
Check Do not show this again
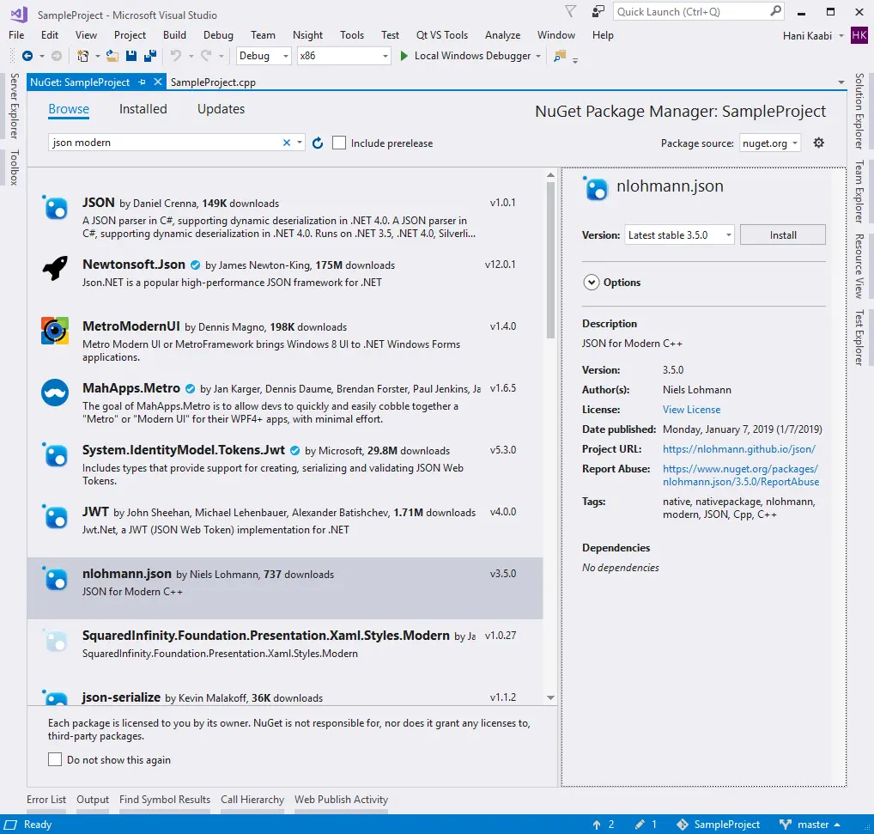click(55, 759)
